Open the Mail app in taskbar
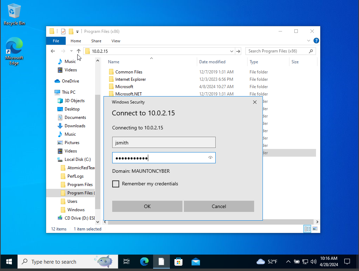Image resolution: width=359 pixels, height=271 pixels. [195, 262]
